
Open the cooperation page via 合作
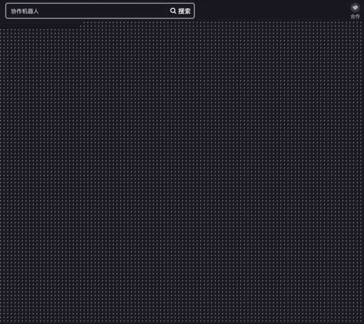[x=355, y=11]
